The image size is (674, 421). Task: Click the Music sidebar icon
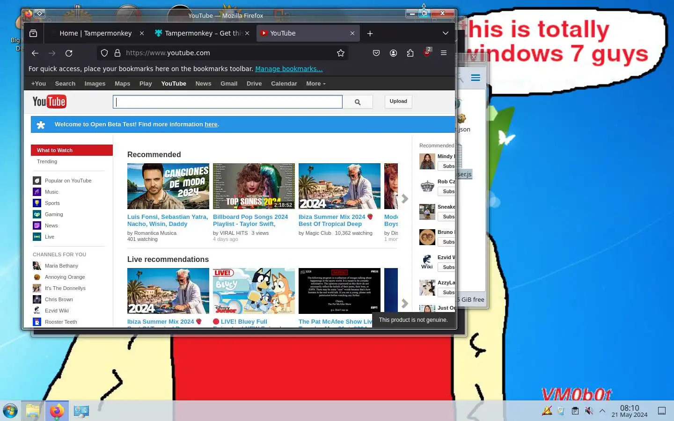point(37,192)
